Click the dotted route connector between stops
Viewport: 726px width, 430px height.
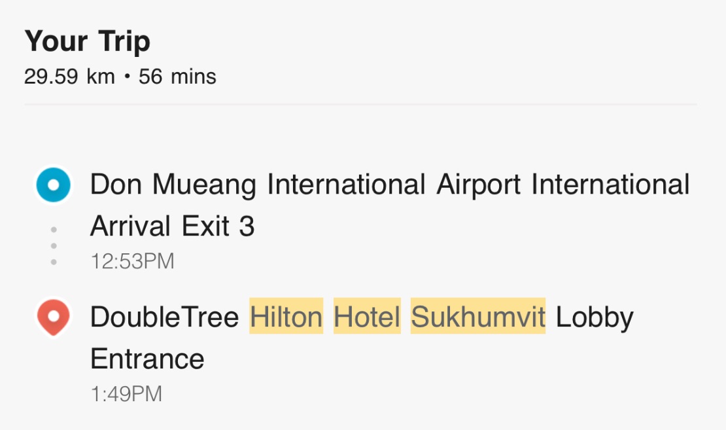54,246
